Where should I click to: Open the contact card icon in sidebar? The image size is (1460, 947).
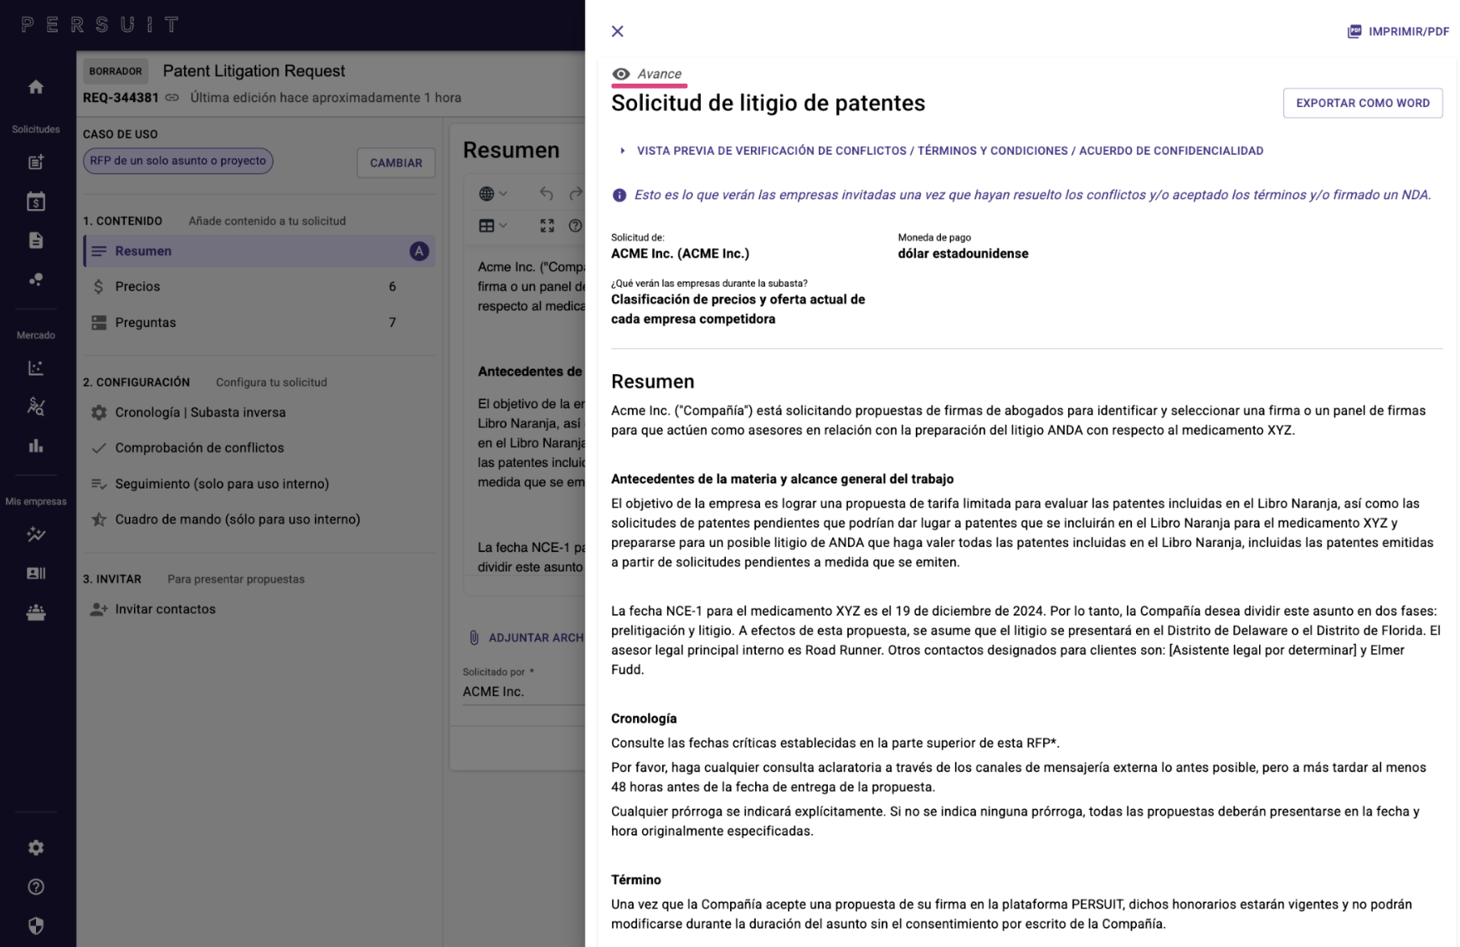[x=36, y=573]
